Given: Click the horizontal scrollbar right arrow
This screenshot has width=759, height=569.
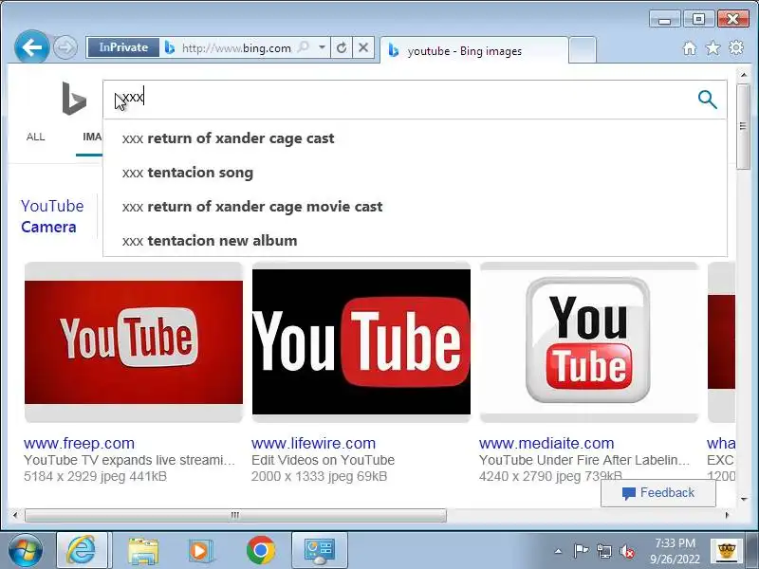Looking at the screenshot, I should tap(727, 515).
